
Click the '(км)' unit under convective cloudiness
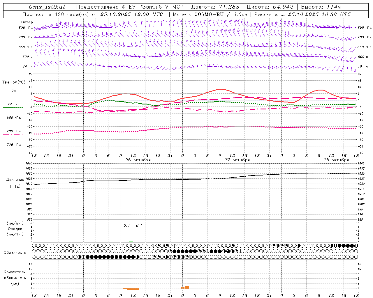[15, 283]
